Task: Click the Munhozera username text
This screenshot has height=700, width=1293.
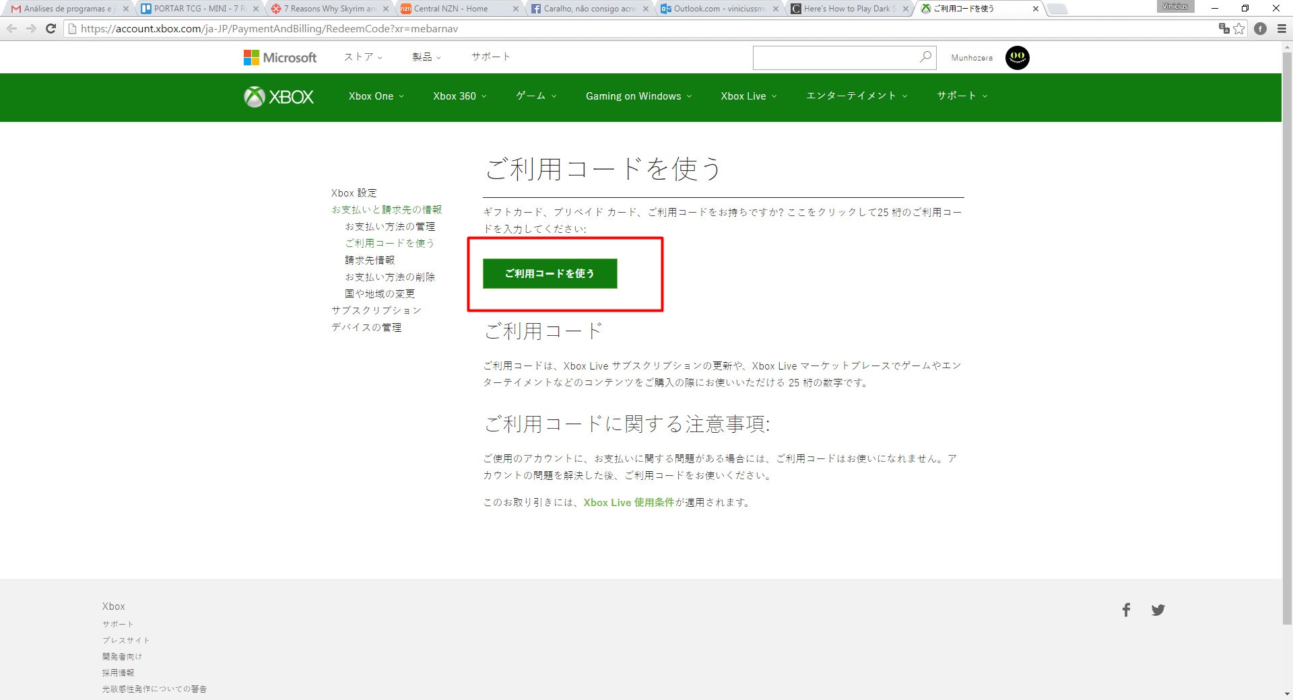Action: coord(972,58)
